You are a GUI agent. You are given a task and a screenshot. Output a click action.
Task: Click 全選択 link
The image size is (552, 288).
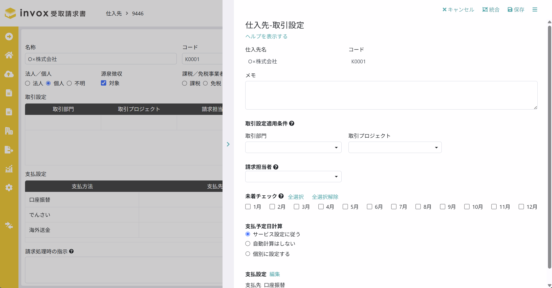click(296, 197)
